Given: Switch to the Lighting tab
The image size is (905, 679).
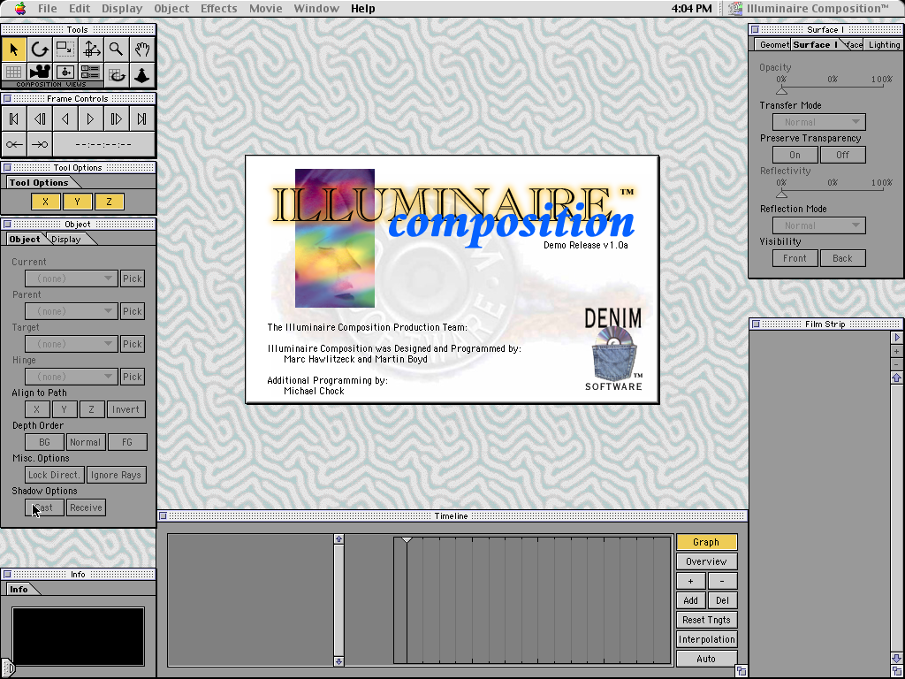Looking at the screenshot, I should click(884, 44).
